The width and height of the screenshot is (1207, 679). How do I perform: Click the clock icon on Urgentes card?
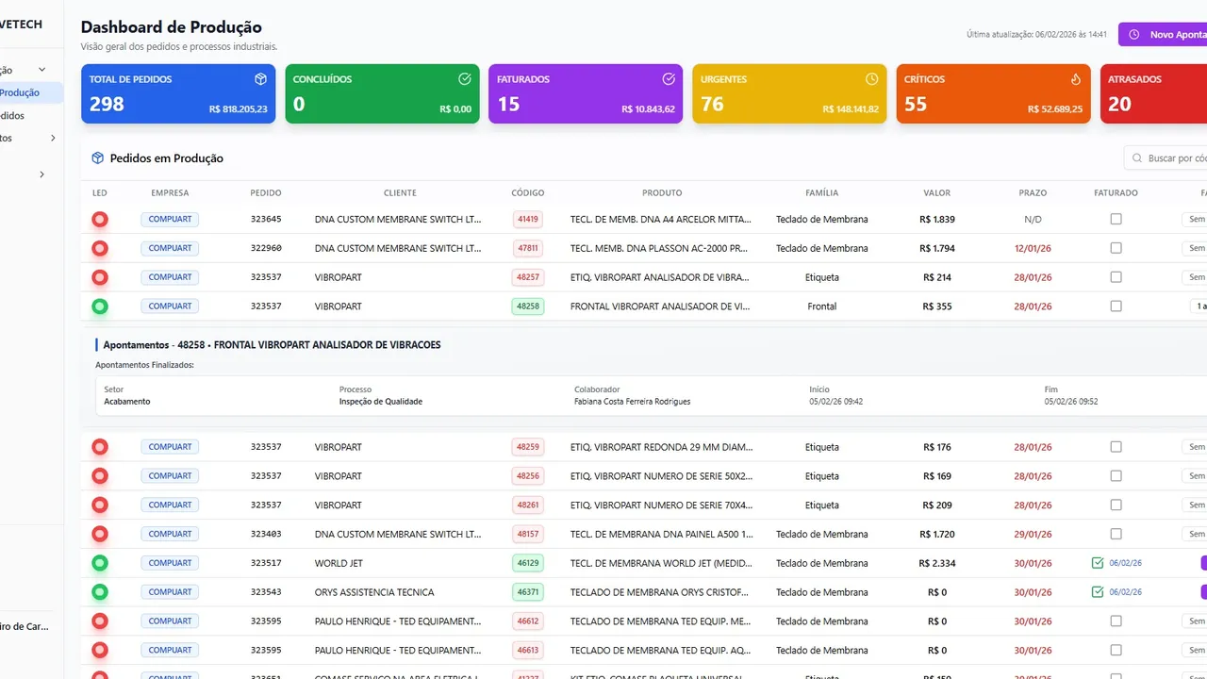pyautogui.click(x=872, y=79)
